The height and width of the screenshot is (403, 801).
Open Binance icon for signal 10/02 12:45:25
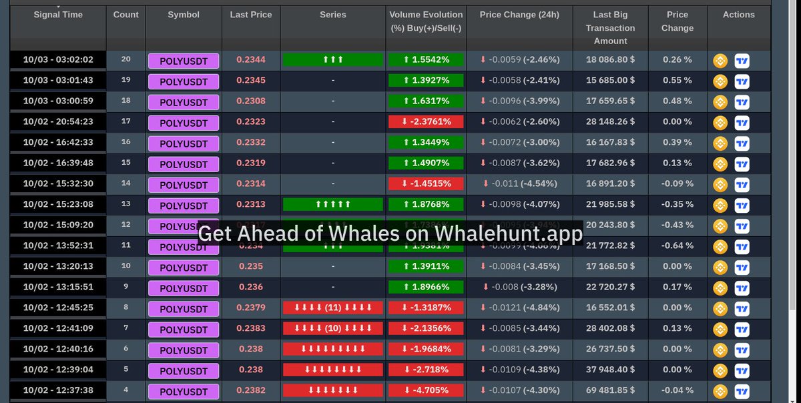[x=720, y=309]
